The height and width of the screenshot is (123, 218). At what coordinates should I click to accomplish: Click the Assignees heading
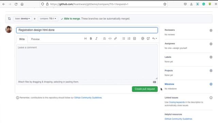(x=170, y=43)
